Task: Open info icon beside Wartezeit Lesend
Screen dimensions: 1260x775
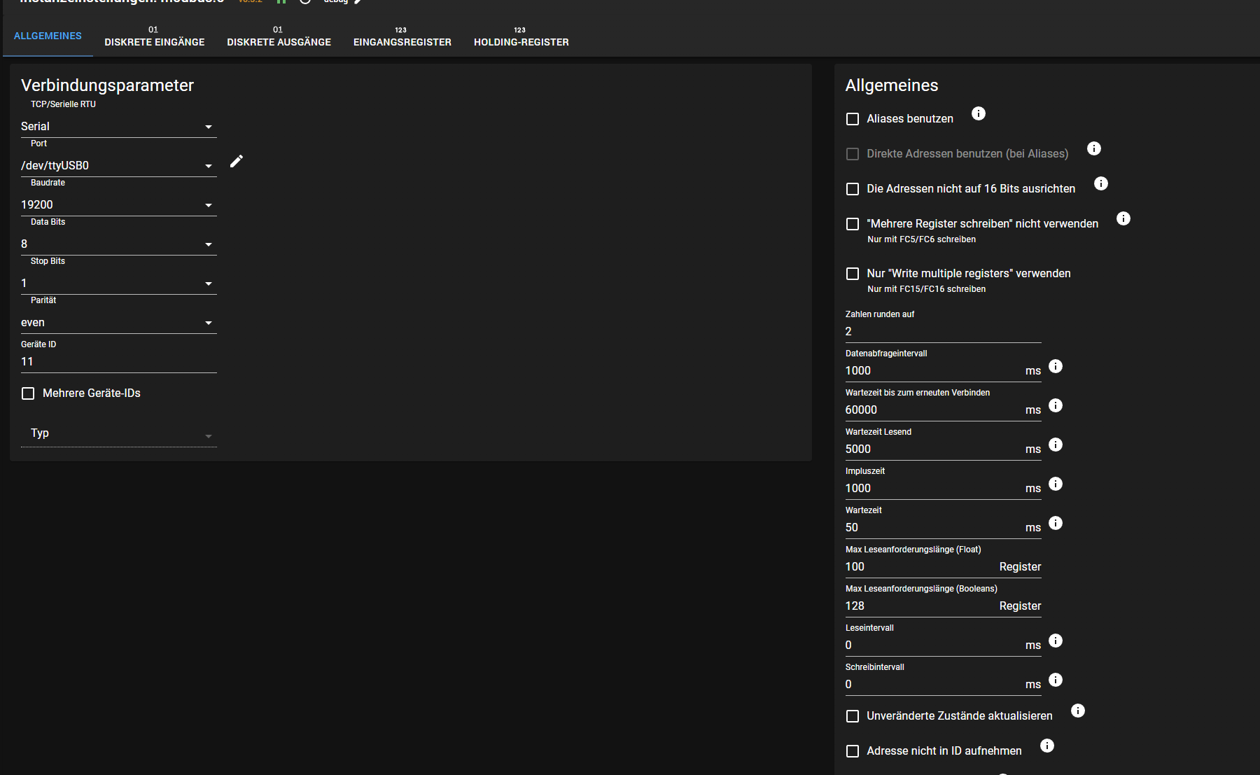Action: [1056, 445]
